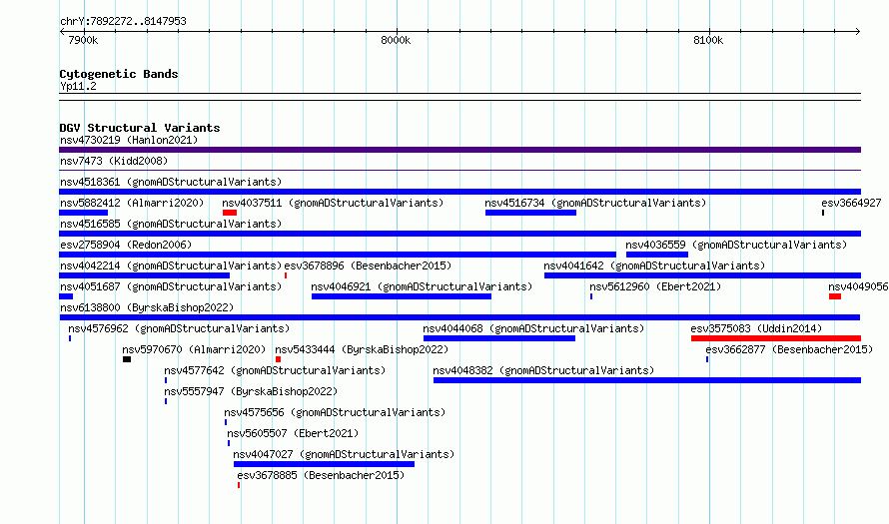889x524 pixels.
Task: Select the nsv4048382 variant label
Action: click(x=543, y=370)
